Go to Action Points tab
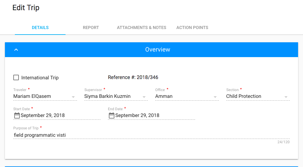The height and width of the screenshot is (167, 303). pyautogui.click(x=192, y=27)
